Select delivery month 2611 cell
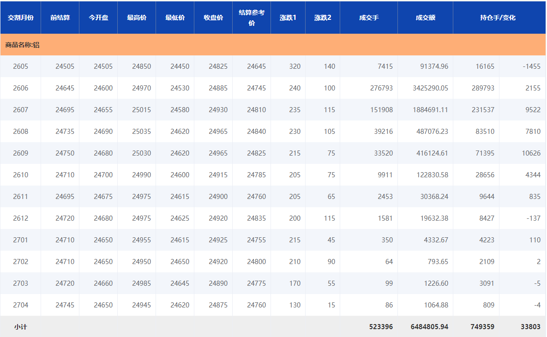The height and width of the screenshot is (337, 547). point(21,196)
